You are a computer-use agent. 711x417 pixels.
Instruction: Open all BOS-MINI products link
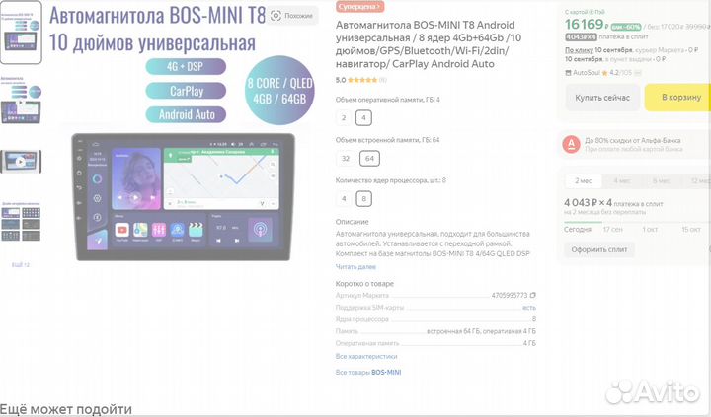click(368, 373)
